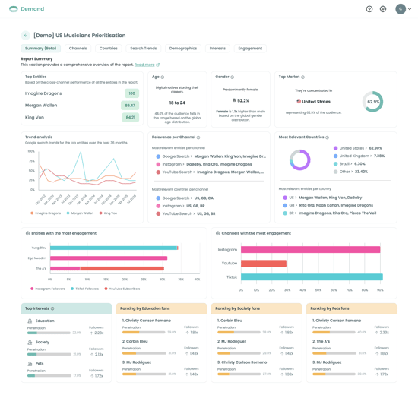Click the Society penetration bar 21.0%
The width and height of the screenshot is (418, 395).
[x=49, y=354]
